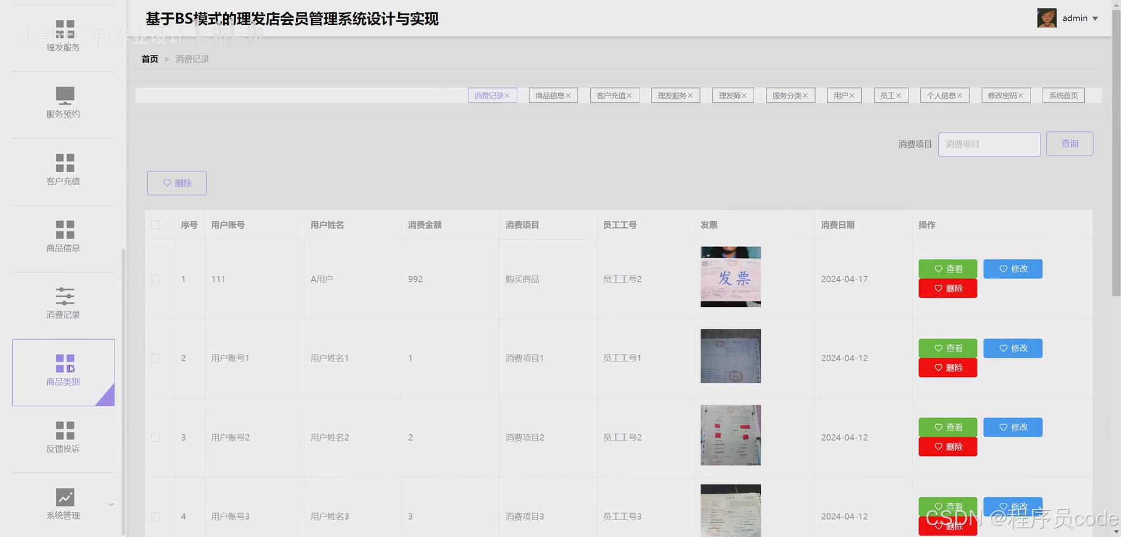
Task: Check the select-all checkbox in table header
Action: point(155,225)
